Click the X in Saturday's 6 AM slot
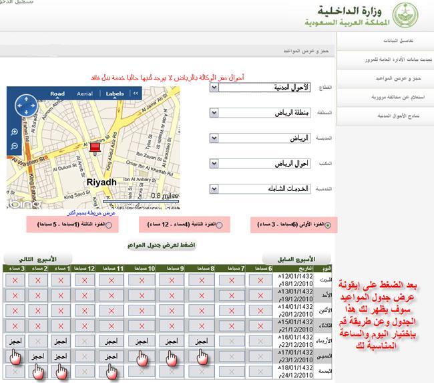This screenshot has width=434, height=383. tap(260, 281)
